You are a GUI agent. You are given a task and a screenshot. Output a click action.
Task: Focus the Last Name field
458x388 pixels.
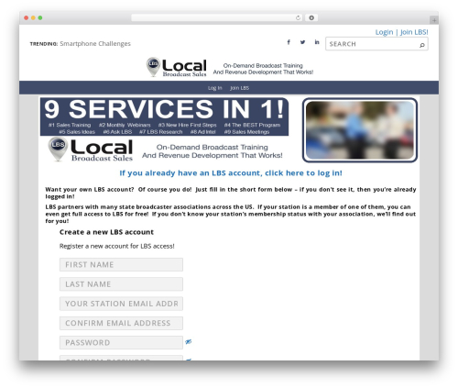point(121,284)
